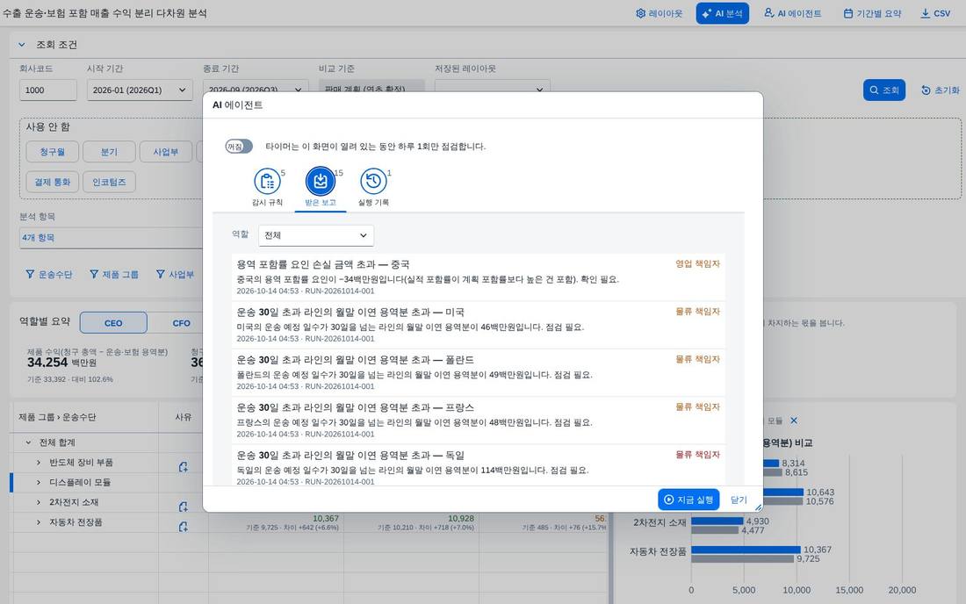Grab the dialog resize handle corner
This screenshot has width=966, height=604.
pyautogui.click(x=759, y=507)
